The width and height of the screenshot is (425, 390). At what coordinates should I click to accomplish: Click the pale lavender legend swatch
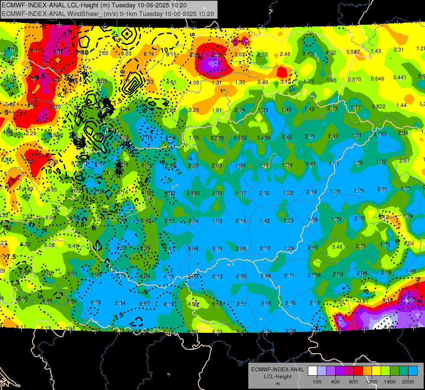tap(322, 371)
